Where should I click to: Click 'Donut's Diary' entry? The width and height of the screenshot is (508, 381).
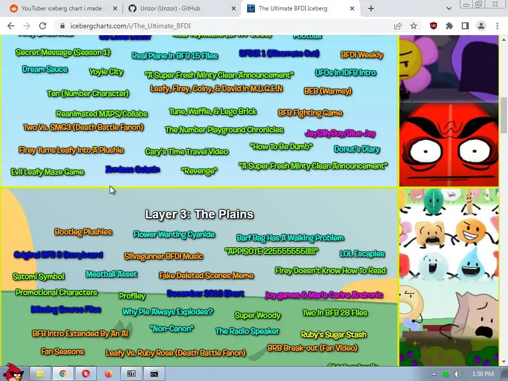tap(357, 149)
